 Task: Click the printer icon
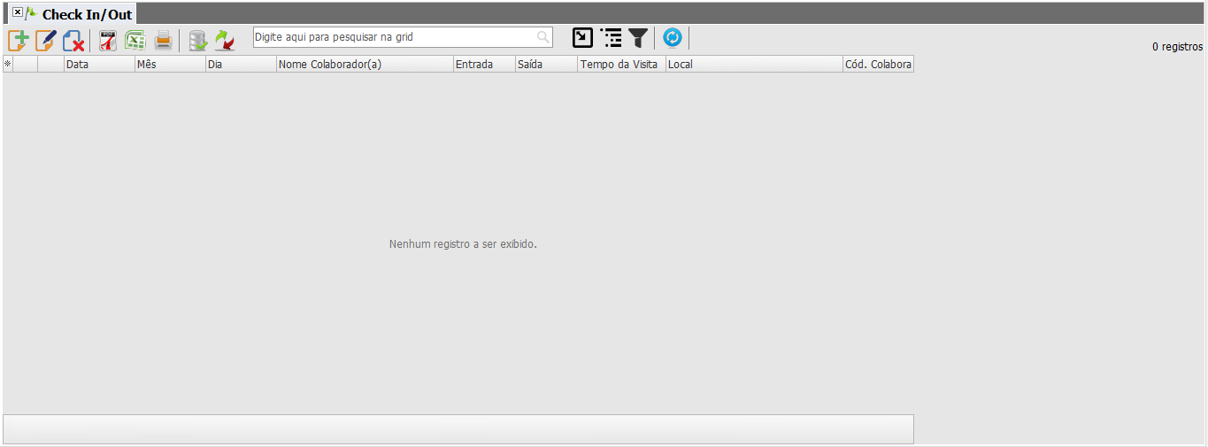(x=163, y=40)
